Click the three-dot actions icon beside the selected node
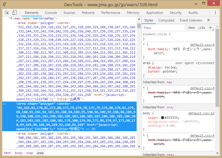Viewport: 222px width, 158px height. point(4,104)
